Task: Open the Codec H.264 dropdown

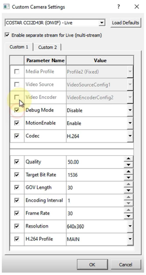Action: (x=130, y=136)
